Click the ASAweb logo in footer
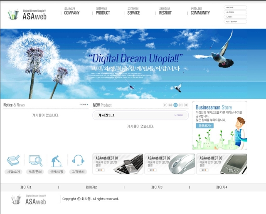 click(x=29, y=200)
